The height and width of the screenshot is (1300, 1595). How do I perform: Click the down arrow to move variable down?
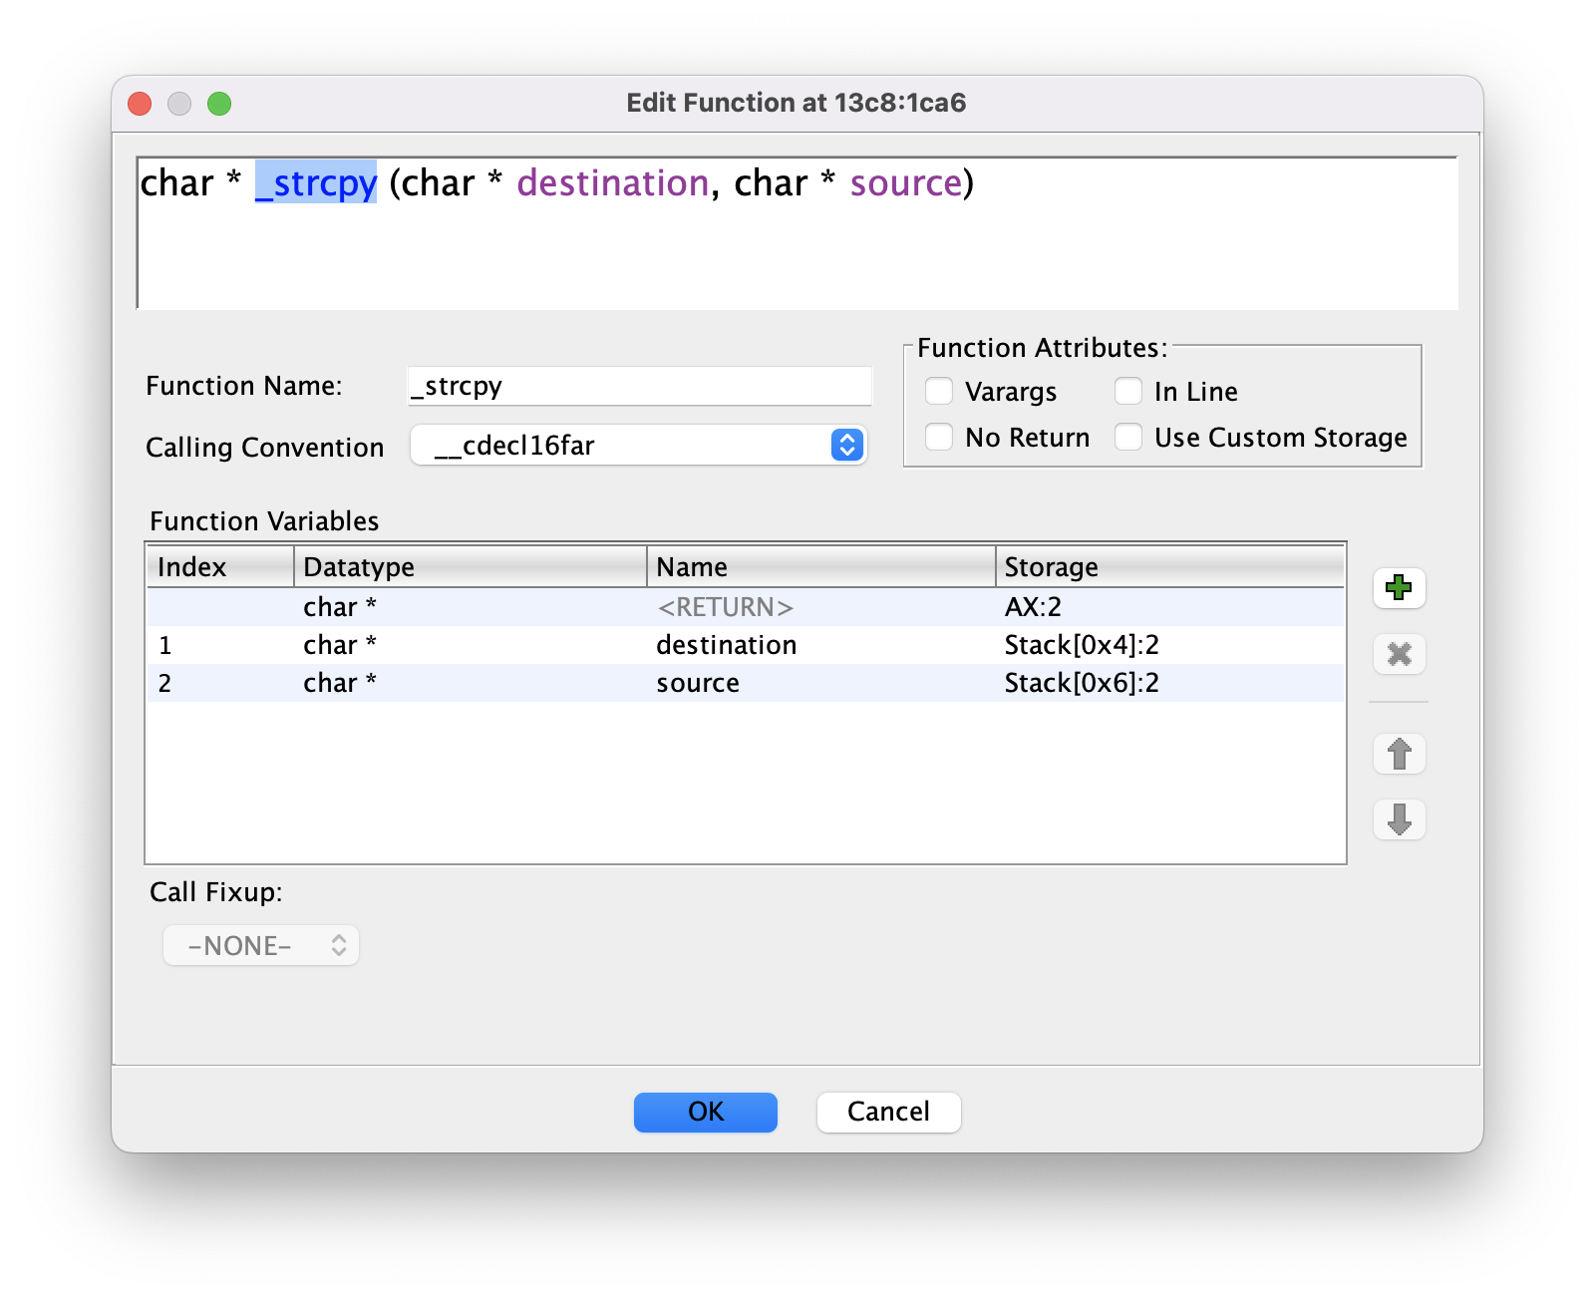click(1400, 819)
